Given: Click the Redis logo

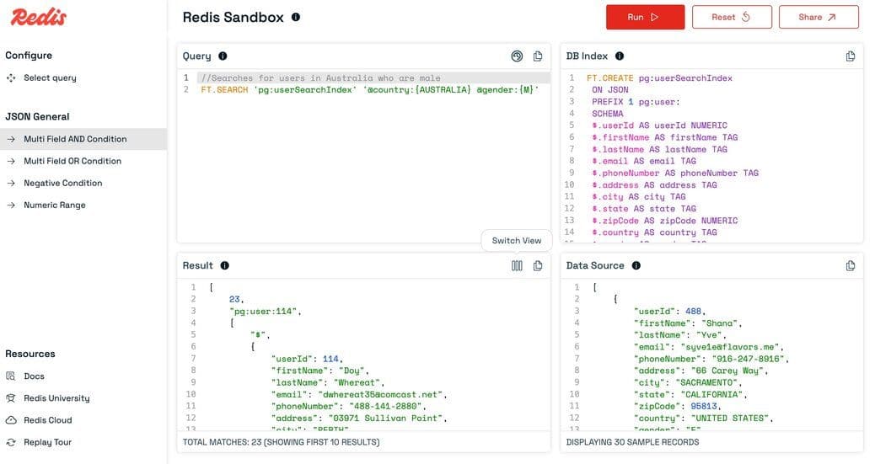Looking at the screenshot, I should tap(39, 17).
